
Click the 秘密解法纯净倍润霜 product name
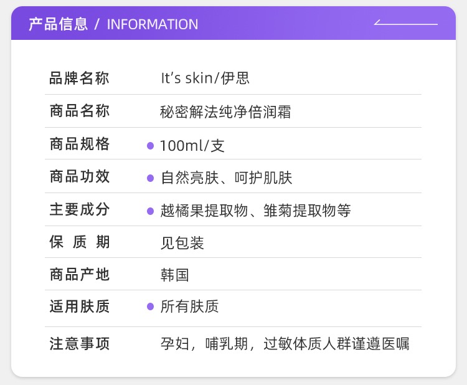click(225, 112)
